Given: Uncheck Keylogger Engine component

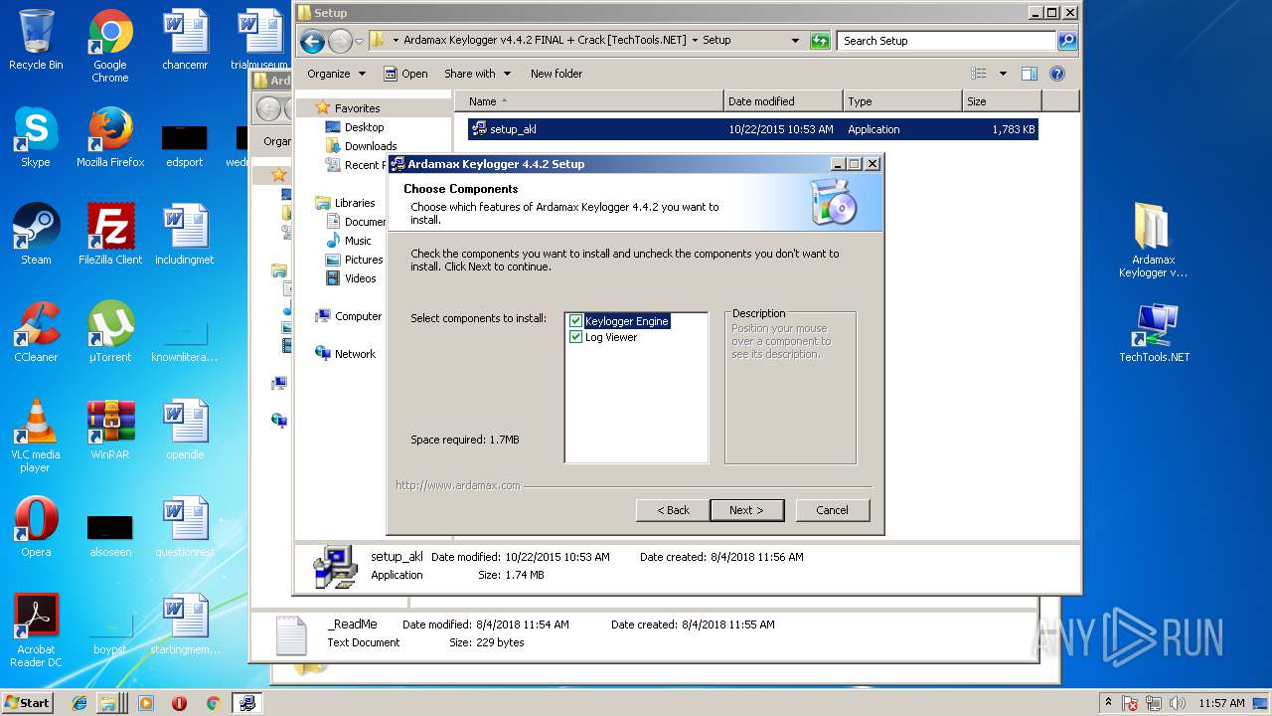Looking at the screenshot, I should pos(575,321).
